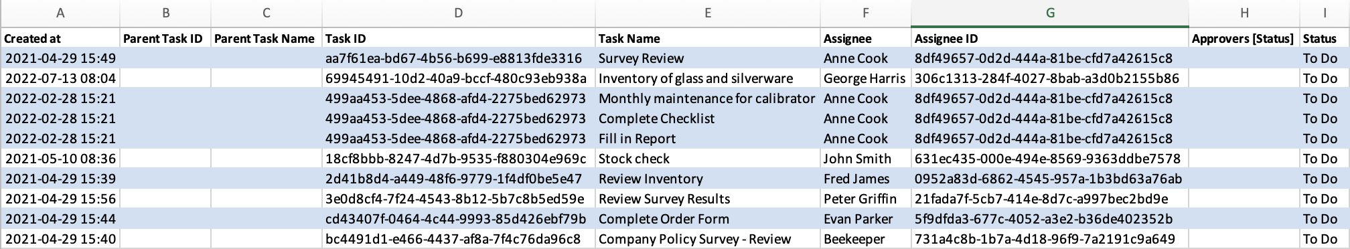Click 'Inventory of glass and silverware' cell
1350x249 pixels.
(708, 78)
